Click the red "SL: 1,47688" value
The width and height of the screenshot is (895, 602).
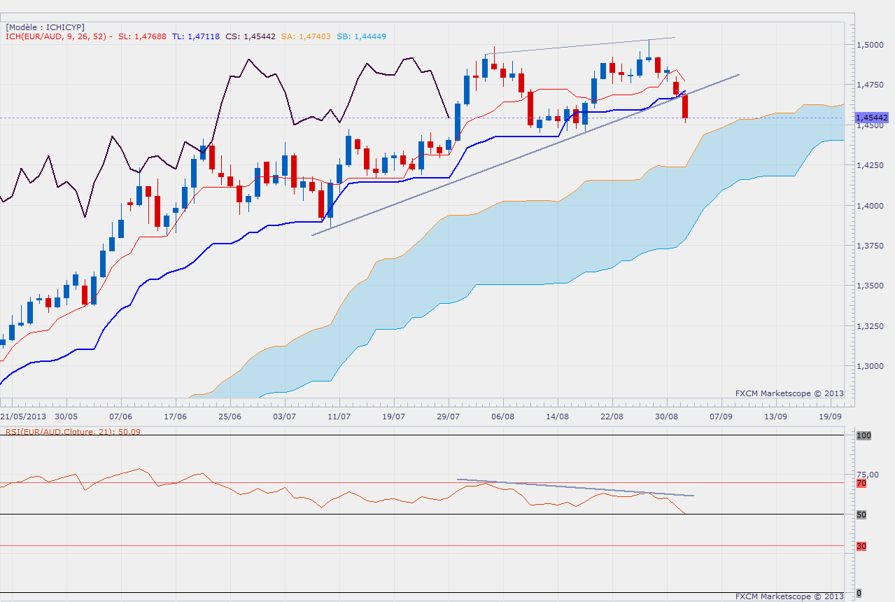click(143, 36)
